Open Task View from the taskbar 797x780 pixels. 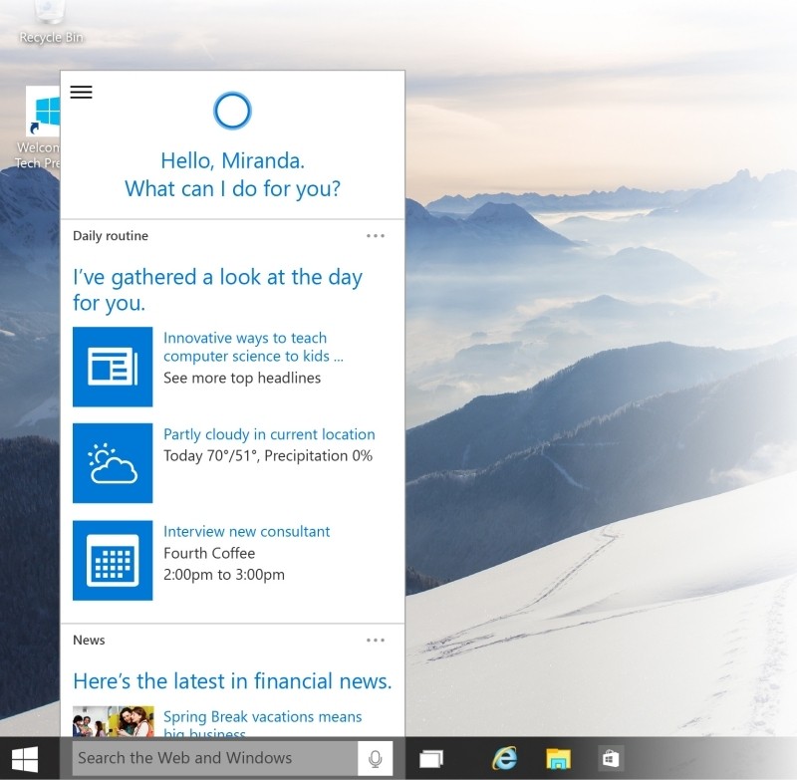pos(430,759)
